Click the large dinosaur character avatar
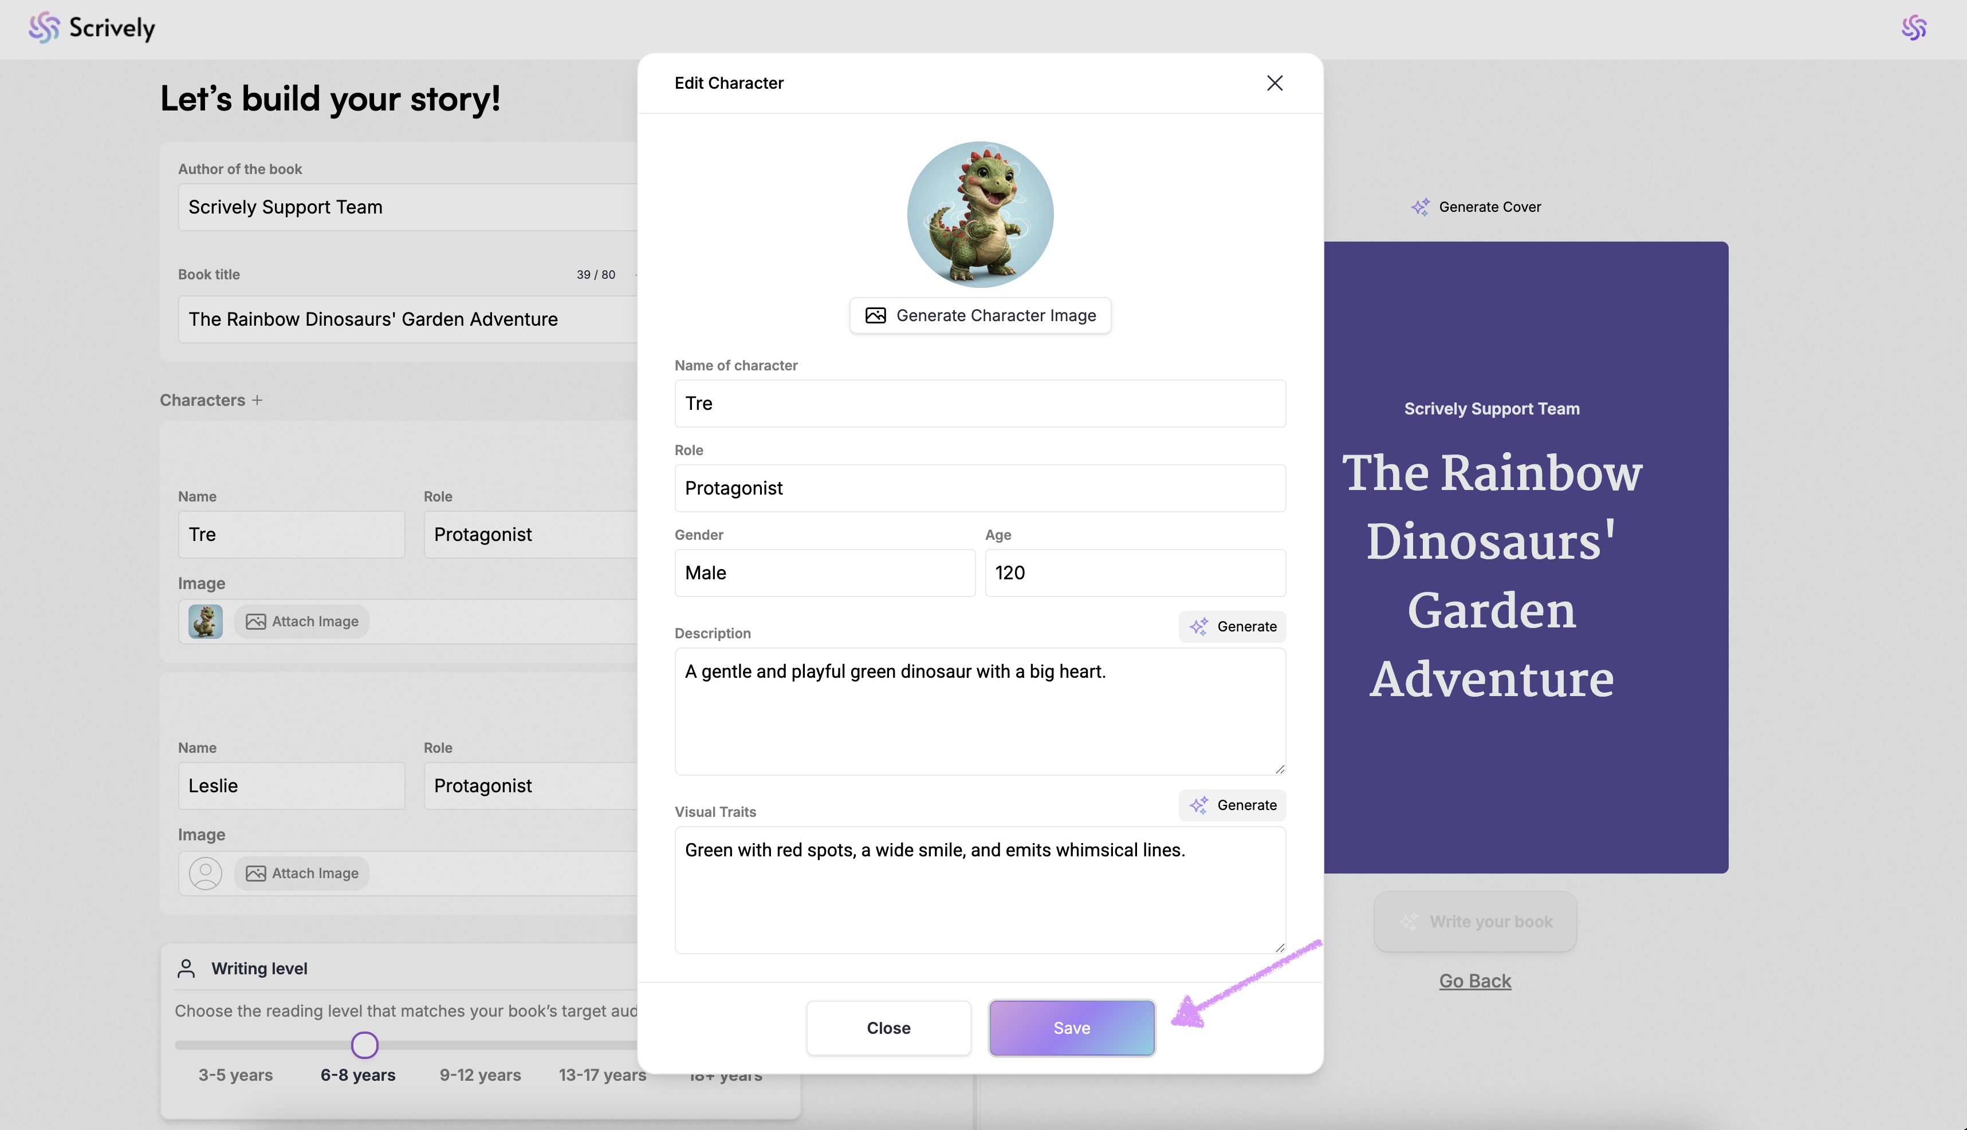The image size is (1967, 1130). pyautogui.click(x=980, y=214)
